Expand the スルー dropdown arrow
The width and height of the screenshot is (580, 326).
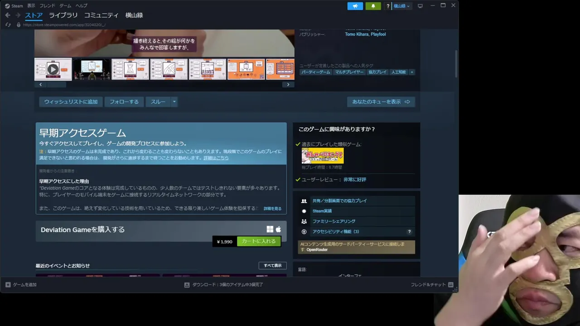(174, 102)
